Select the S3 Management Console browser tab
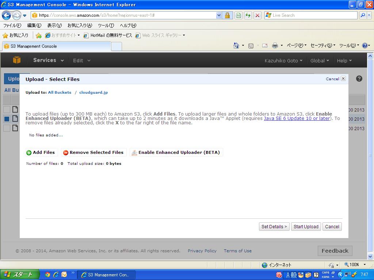374x280 pixels. tap(57, 46)
